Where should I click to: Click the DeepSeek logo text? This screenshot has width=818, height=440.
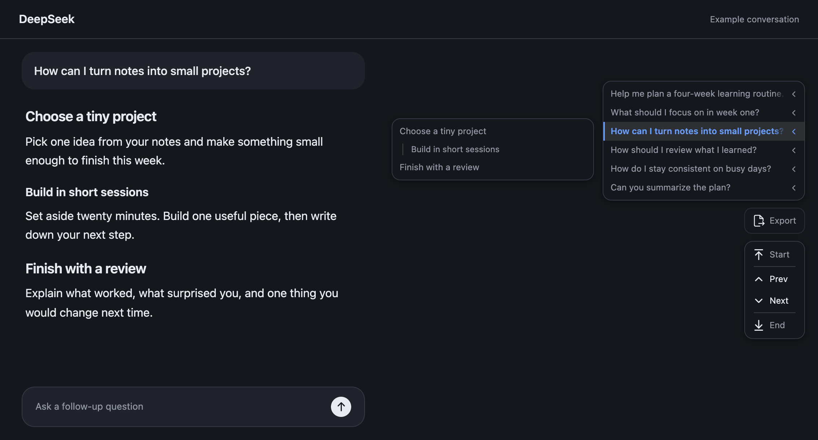click(47, 19)
